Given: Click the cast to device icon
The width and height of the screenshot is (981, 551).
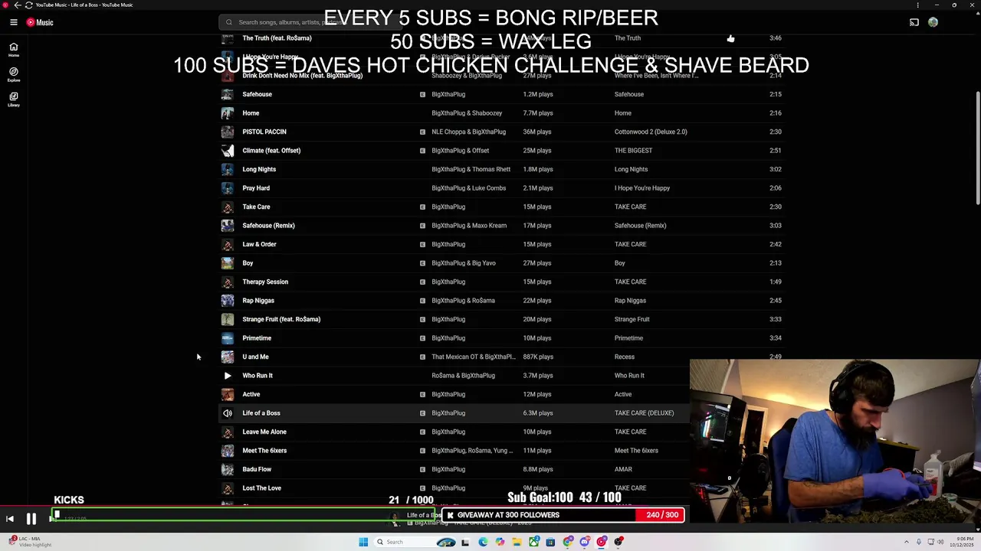Looking at the screenshot, I should click(x=914, y=22).
